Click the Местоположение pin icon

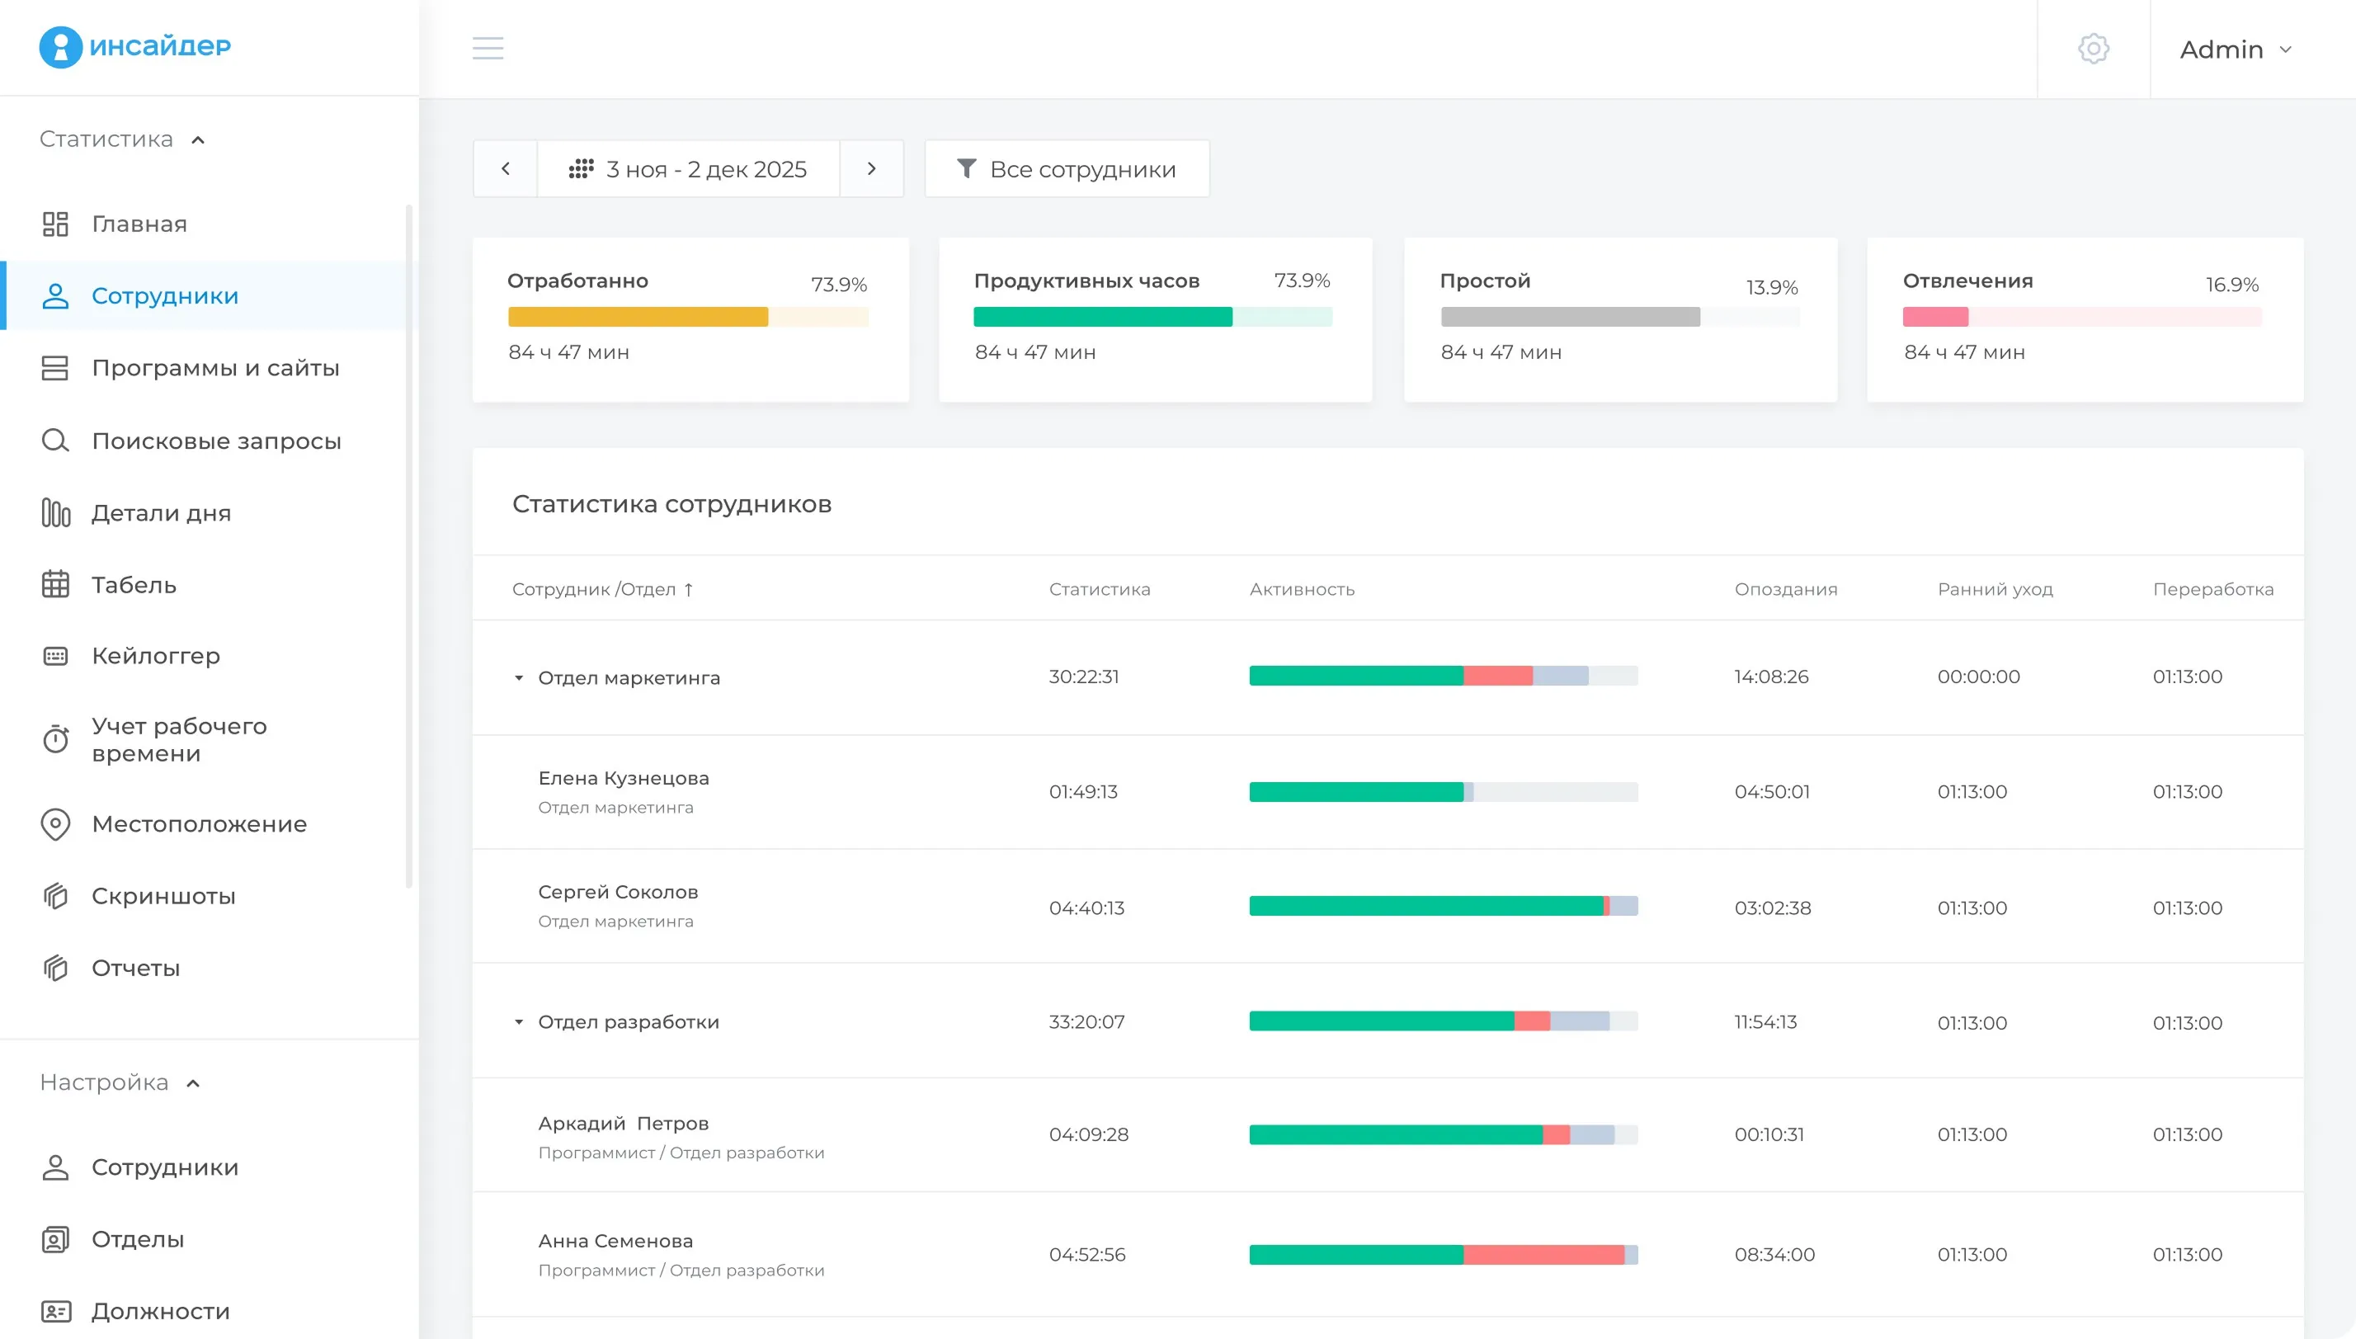pos(55,824)
